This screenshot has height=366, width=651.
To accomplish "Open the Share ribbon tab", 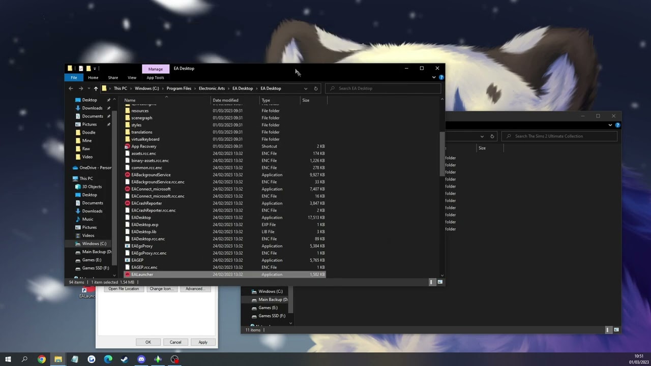I will point(113,78).
